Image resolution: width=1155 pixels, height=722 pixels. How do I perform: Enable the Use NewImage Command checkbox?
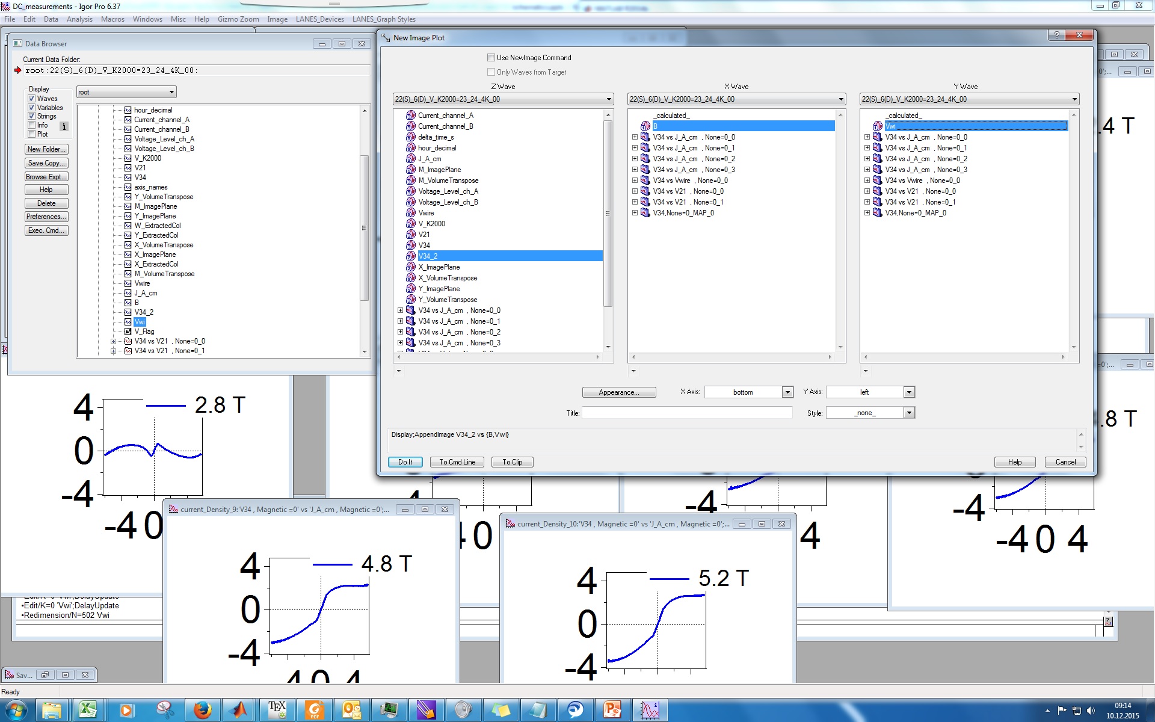[492, 57]
